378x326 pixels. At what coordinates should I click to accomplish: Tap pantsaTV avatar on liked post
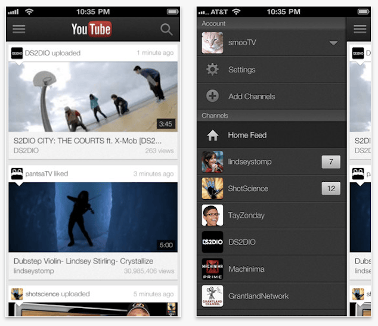[17, 173]
